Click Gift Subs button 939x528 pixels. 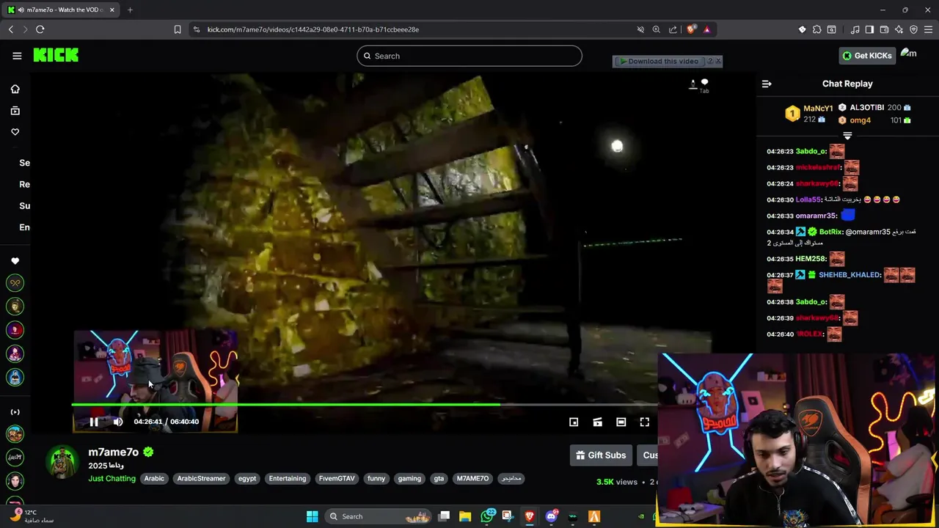tap(601, 455)
